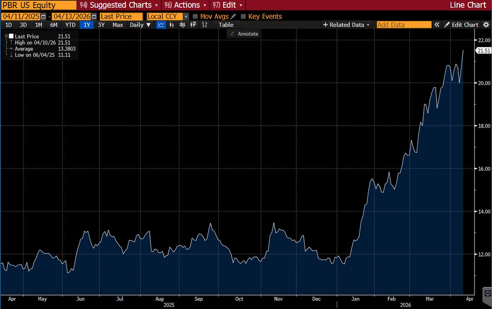Open the Daily periodicity dropdown

coord(140,25)
